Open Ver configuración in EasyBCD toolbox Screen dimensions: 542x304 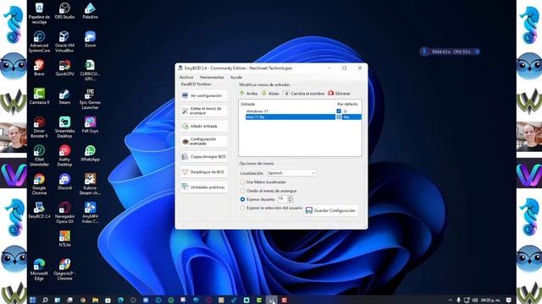click(204, 95)
